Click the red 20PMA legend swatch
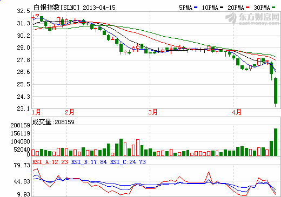This screenshot has height=197, width=281. pos(247,8)
